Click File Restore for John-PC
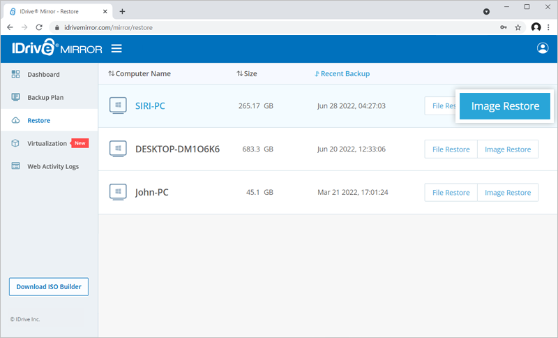Screen dimensions: 558x338 tap(451, 193)
